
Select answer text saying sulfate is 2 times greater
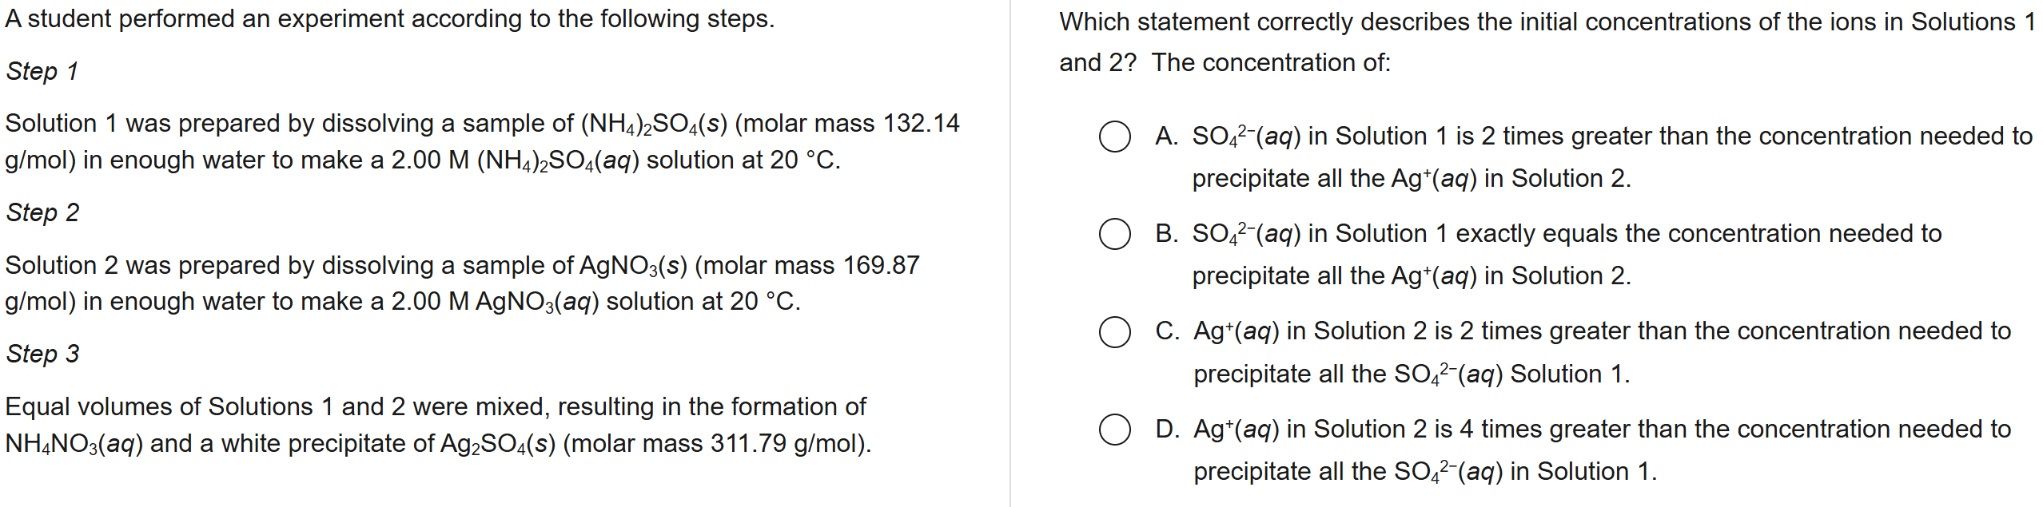[1612, 157]
